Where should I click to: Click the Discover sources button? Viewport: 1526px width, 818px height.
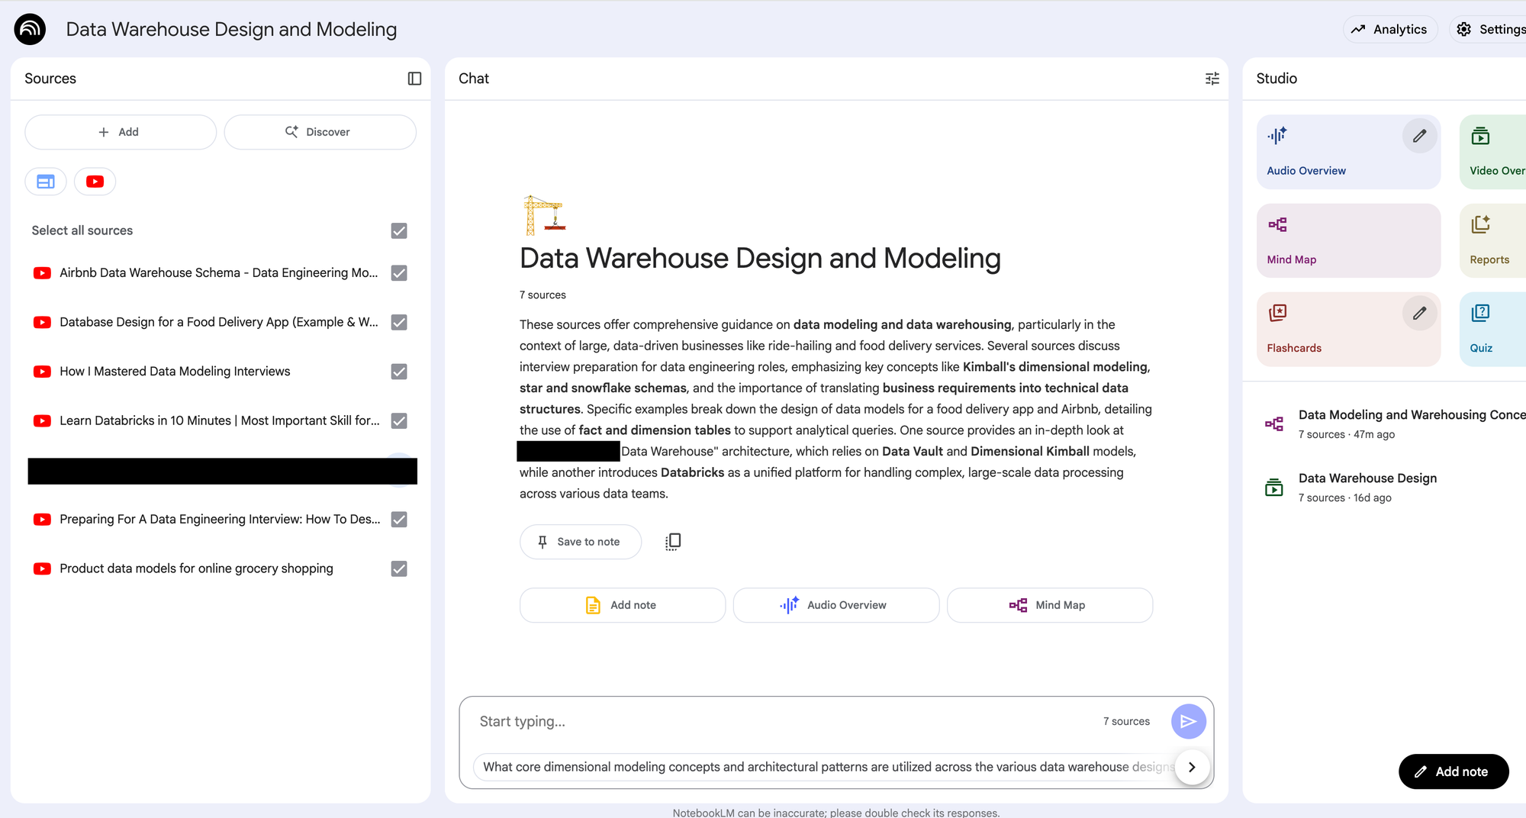point(320,132)
